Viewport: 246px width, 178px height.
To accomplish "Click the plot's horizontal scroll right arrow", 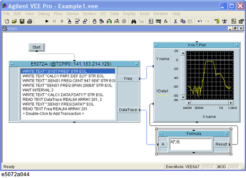I will tap(231, 103).
